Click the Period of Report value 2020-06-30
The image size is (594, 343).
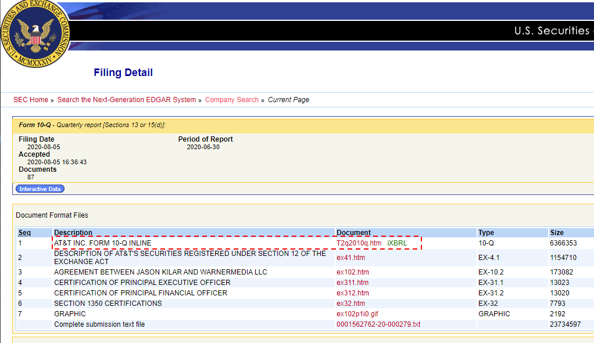tap(203, 147)
